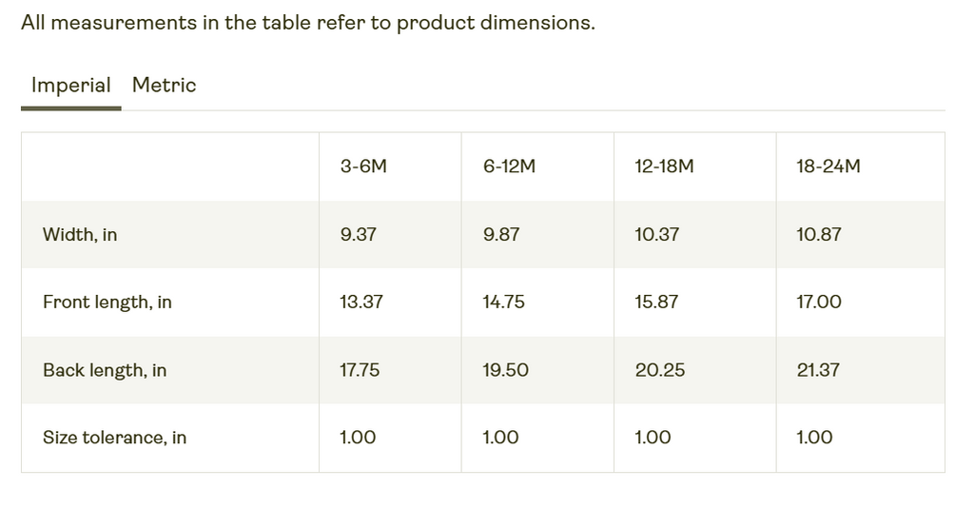974x528 pixels.
Task: Click the 13.37 front length value
Action: tap(360, 303)
